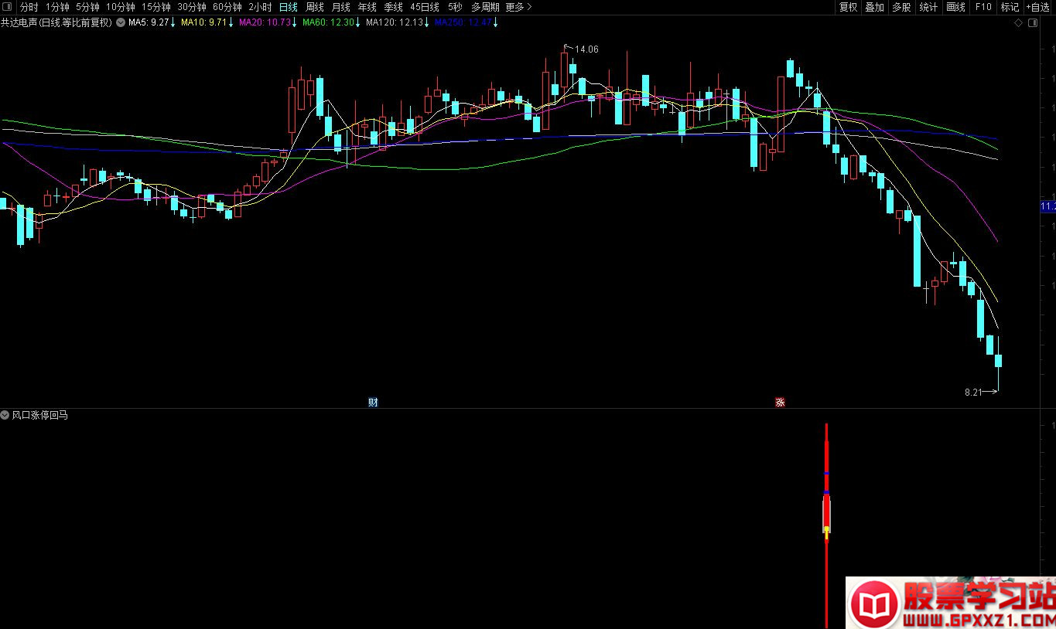Screen dimensions: 1056x629
Task: Click the 8.21 low price label
Action: tap(972, 392)
